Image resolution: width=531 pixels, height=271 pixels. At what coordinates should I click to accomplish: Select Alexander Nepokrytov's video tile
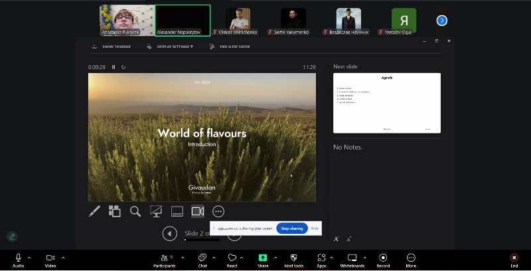coord(183,21)
